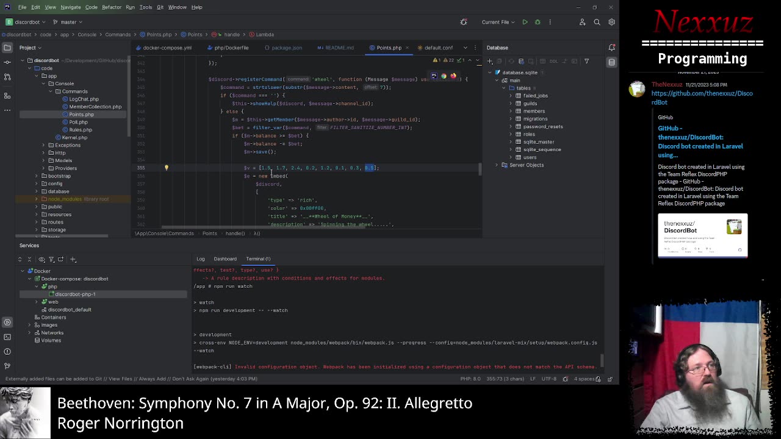
Task: Switch to README.md tab
Action: (336, 48)
